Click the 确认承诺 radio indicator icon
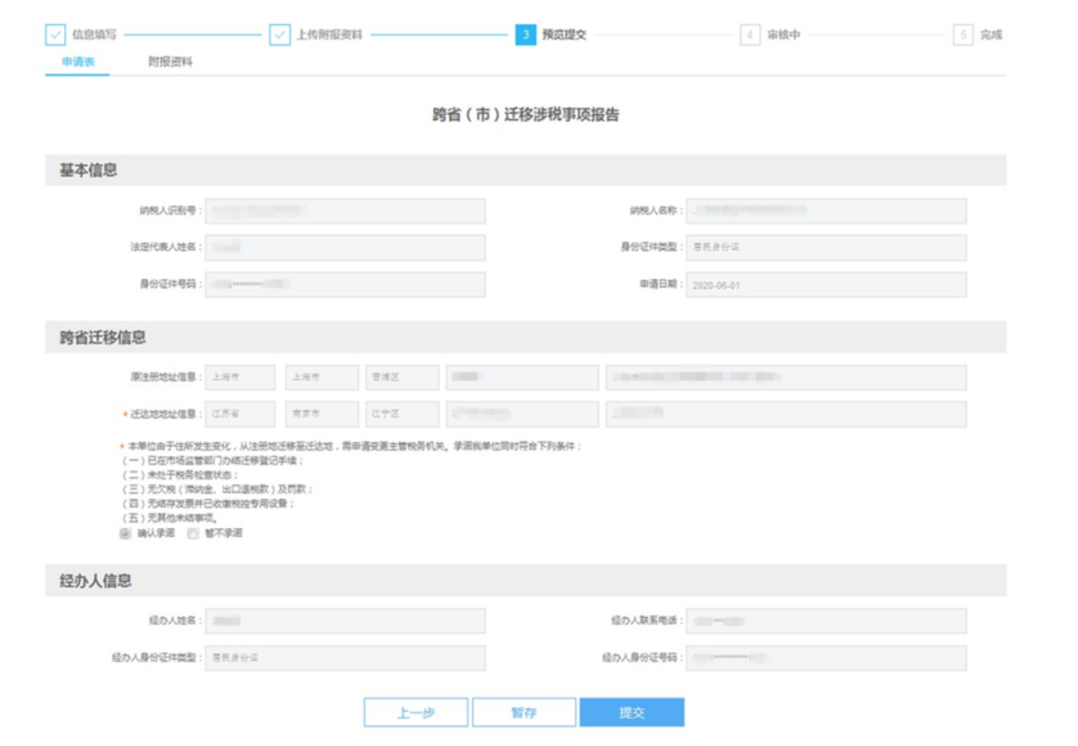This screenshot has height=746, width=1078. tap(126, 532)
